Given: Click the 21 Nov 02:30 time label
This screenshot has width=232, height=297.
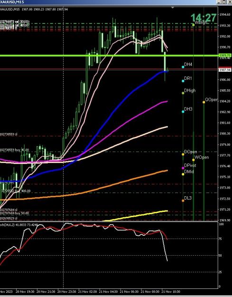Looking at the screenshot, I should 88,291.
